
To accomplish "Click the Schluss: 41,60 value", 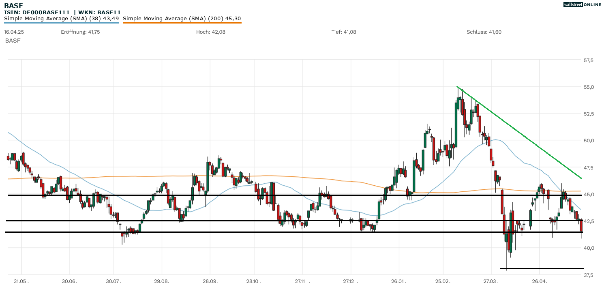I will tap(484, 32).
